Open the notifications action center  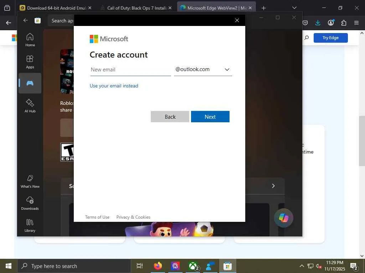click(x=354, y=266)
